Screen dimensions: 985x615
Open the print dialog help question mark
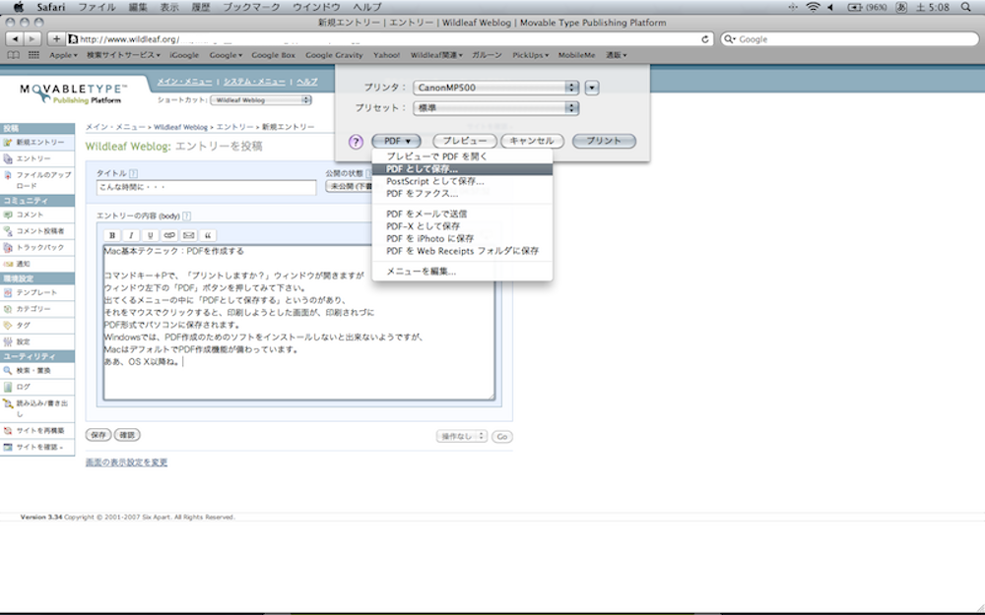click(356, 142)
